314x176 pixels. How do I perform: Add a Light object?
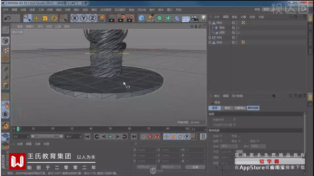click(x=203, y=18)
